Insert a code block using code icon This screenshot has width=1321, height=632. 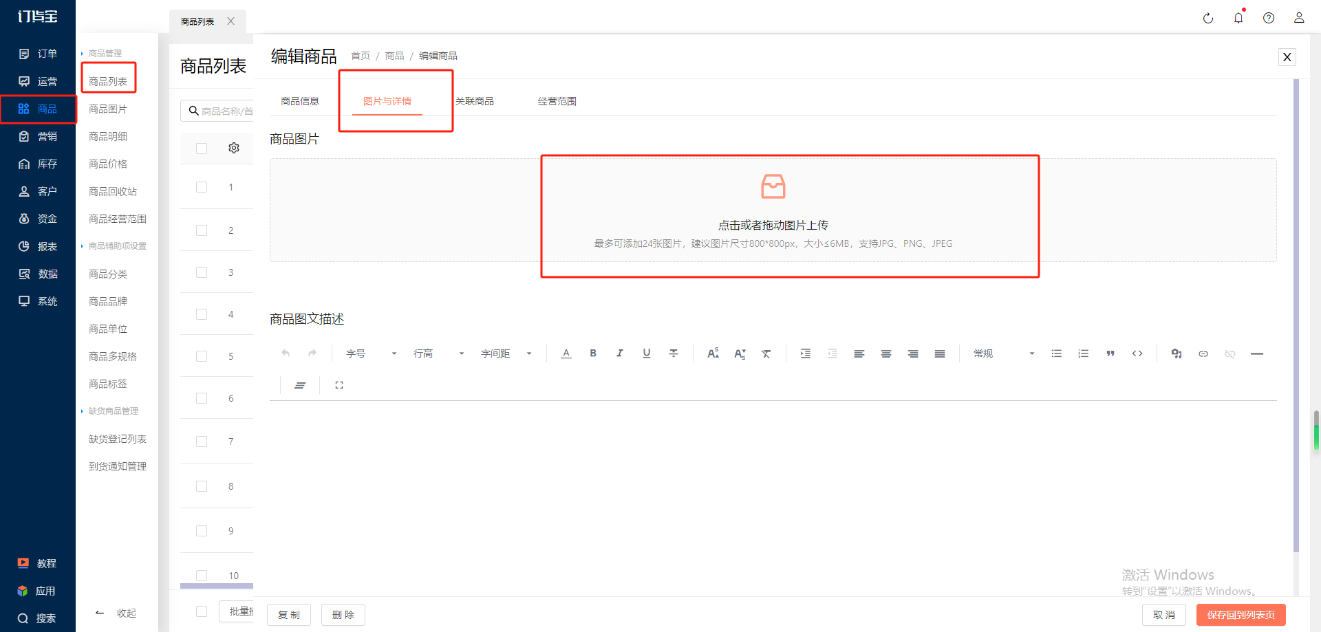[1137, 353]
